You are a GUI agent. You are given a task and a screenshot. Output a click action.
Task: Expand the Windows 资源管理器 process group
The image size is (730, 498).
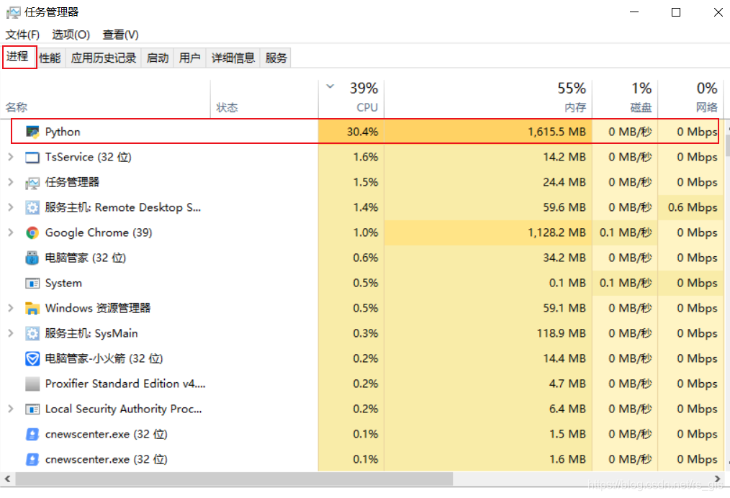(x=11, y=308)
